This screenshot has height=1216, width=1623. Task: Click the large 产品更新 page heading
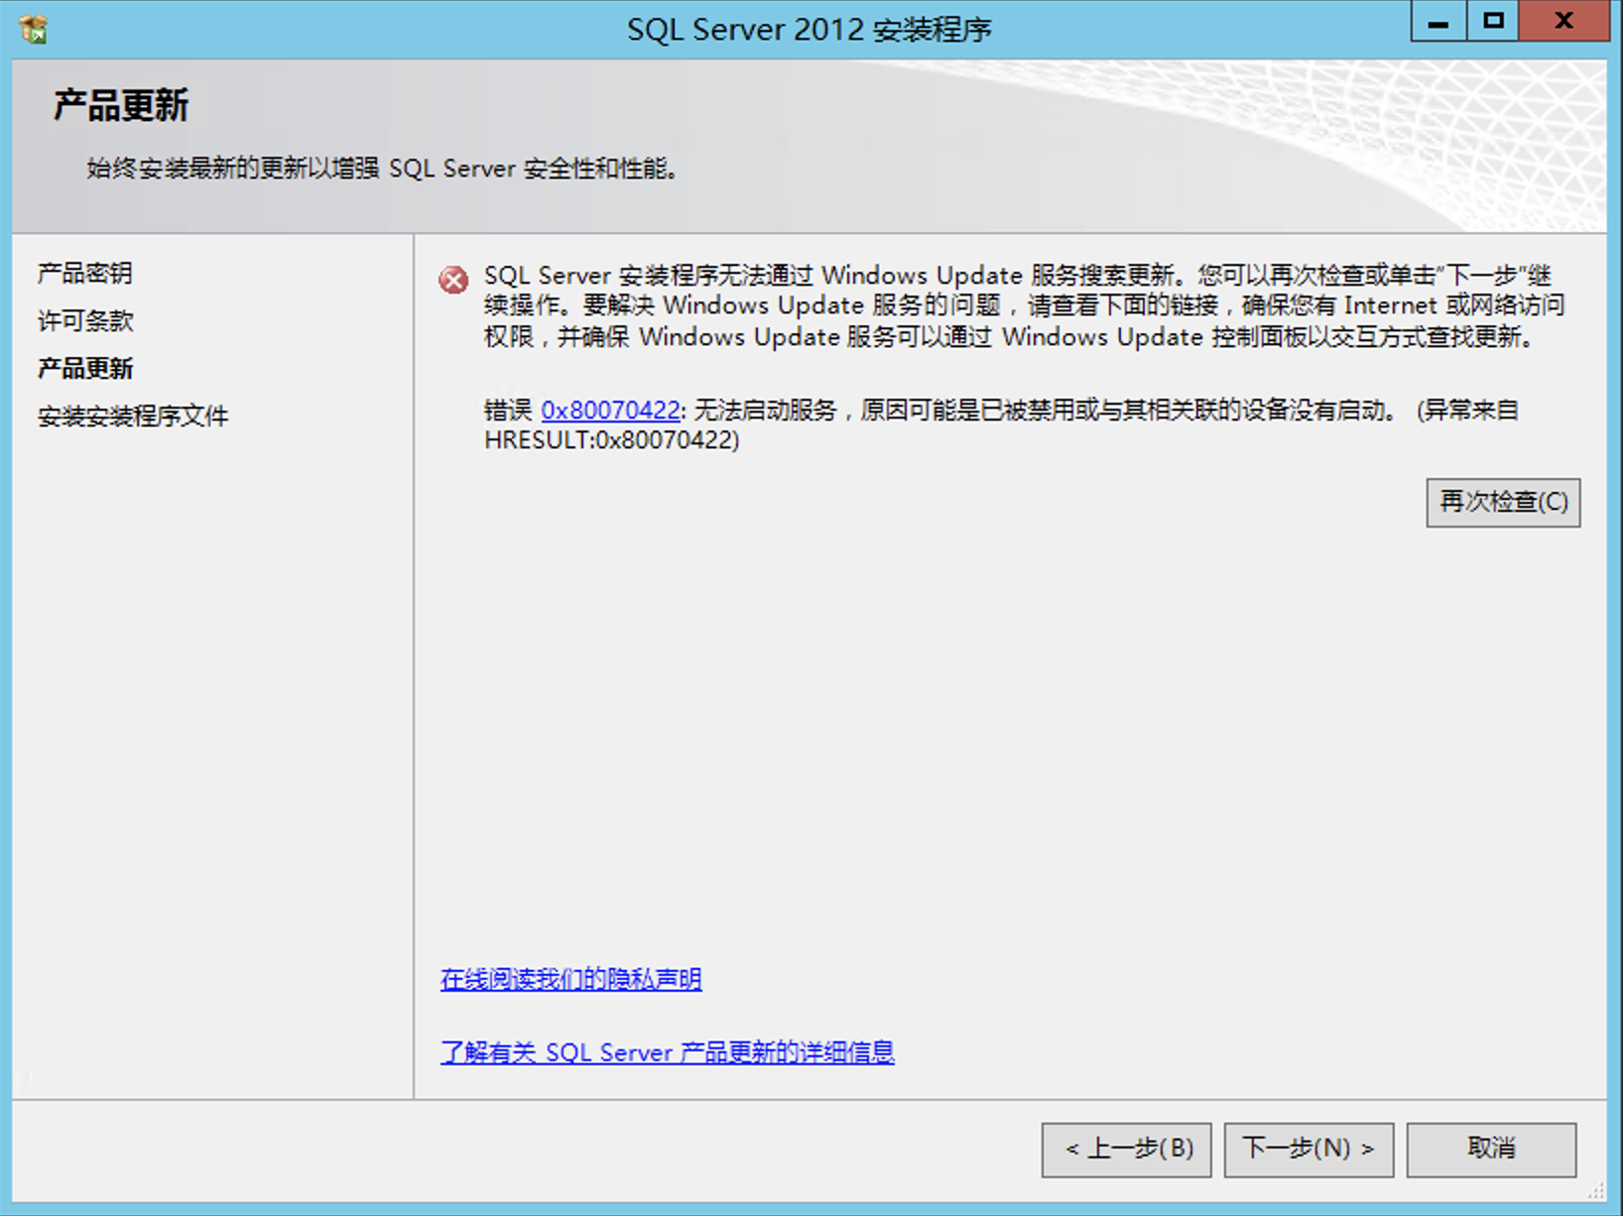(x=121, y=105)
